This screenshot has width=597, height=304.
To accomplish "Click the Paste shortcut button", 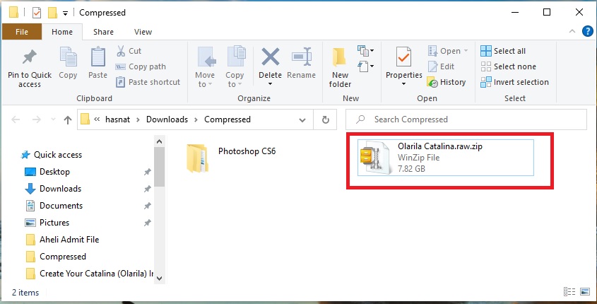I will tap(147, 82).
